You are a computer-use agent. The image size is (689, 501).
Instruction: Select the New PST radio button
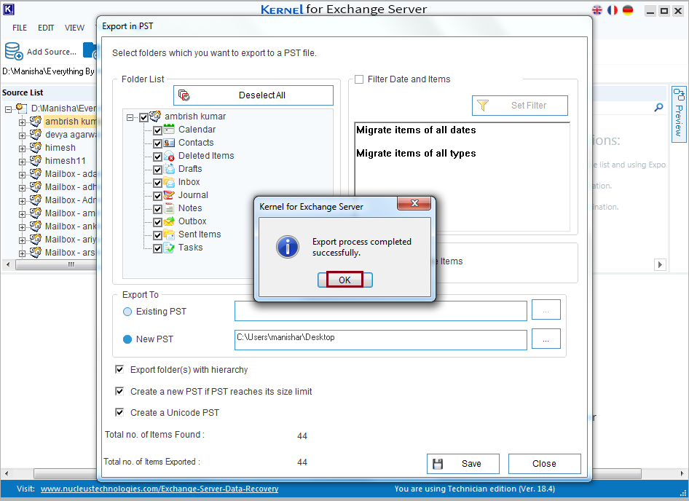(127, 339)
